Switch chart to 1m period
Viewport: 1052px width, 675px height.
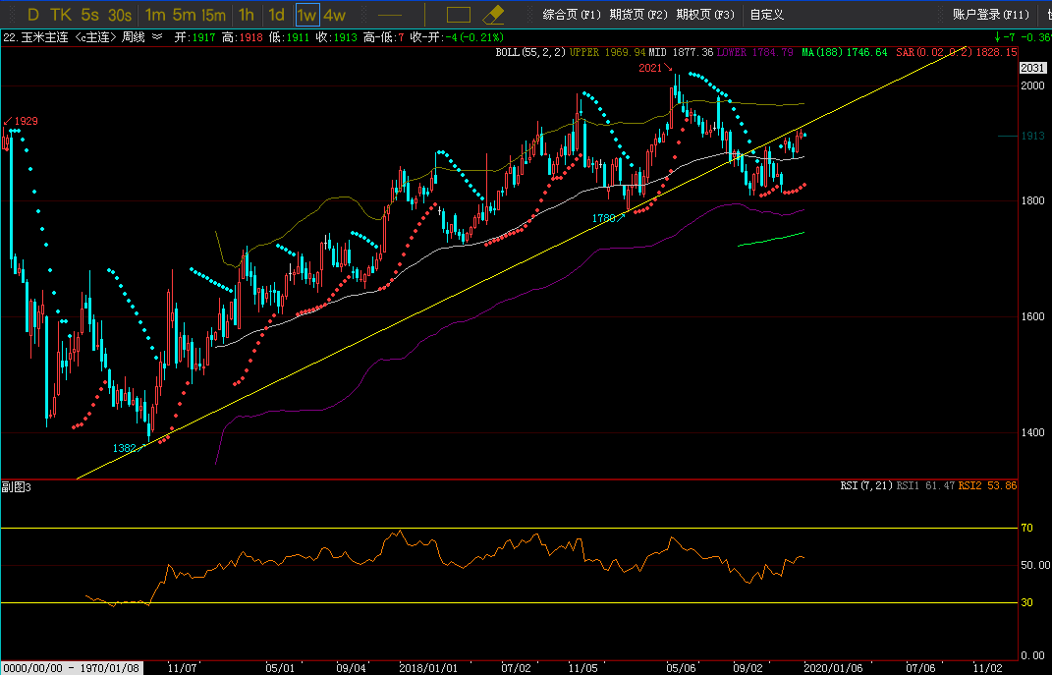coord(155,14)
